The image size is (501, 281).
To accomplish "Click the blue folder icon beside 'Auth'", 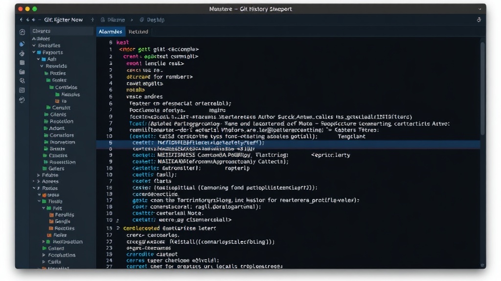I will [44, 59].
